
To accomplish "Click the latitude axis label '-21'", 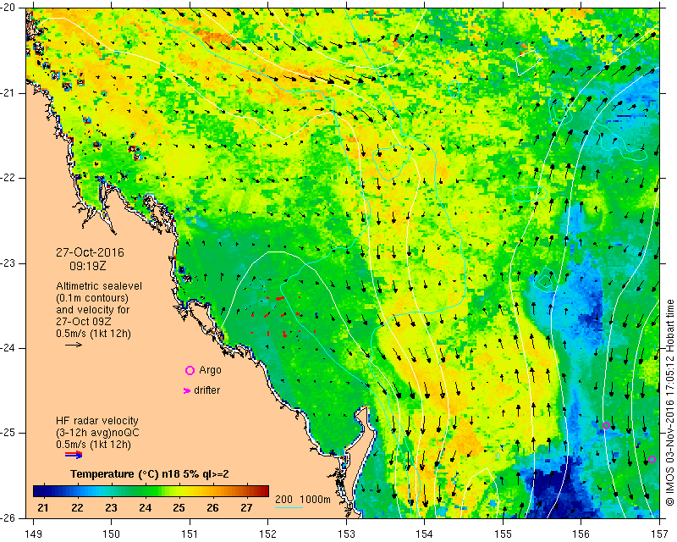I will [x=8, y=93].
